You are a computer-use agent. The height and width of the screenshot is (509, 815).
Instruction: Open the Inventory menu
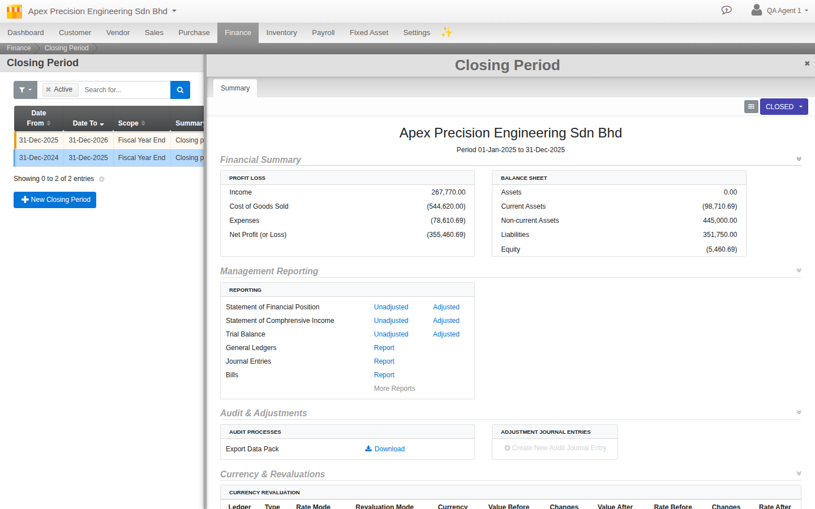(281, 33)
